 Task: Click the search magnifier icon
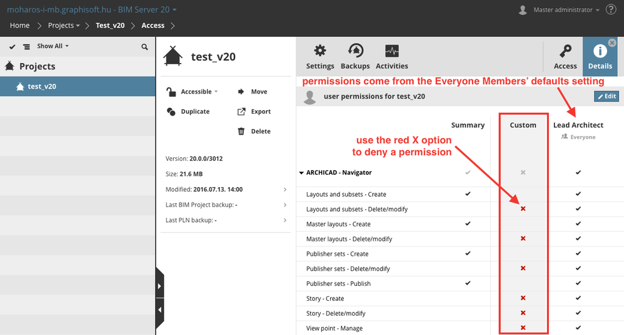[x=144, y=47]
